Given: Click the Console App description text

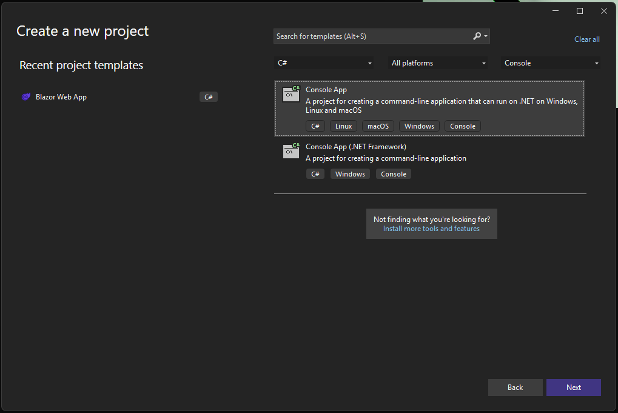Looking at the screenshot, I should 442,106.
